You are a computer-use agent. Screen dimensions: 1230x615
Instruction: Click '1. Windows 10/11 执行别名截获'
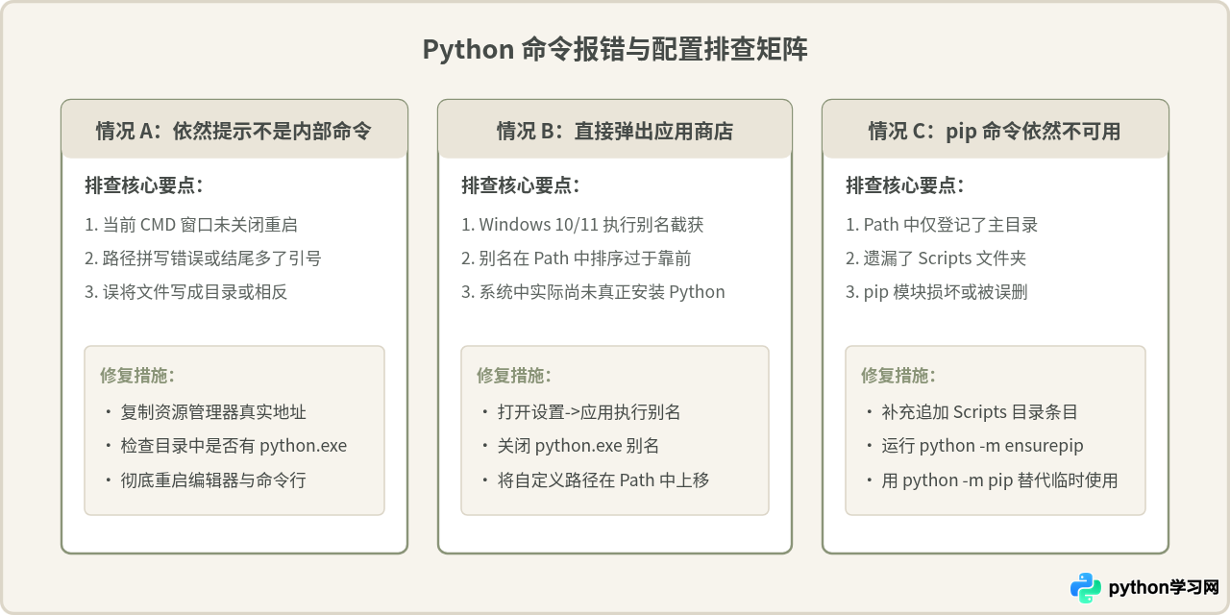[582, 225]
